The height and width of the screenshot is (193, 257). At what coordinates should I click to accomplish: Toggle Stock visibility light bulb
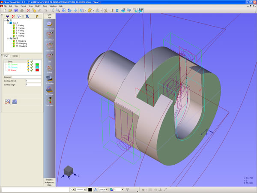[x=28, y=62]
